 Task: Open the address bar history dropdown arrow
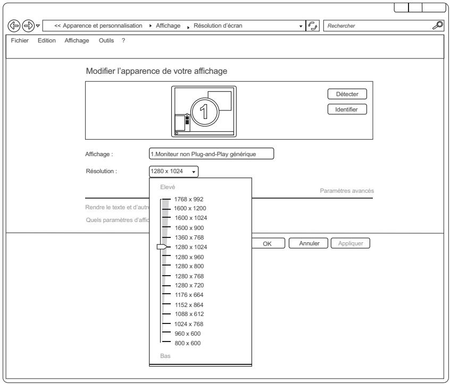[301, 26]
